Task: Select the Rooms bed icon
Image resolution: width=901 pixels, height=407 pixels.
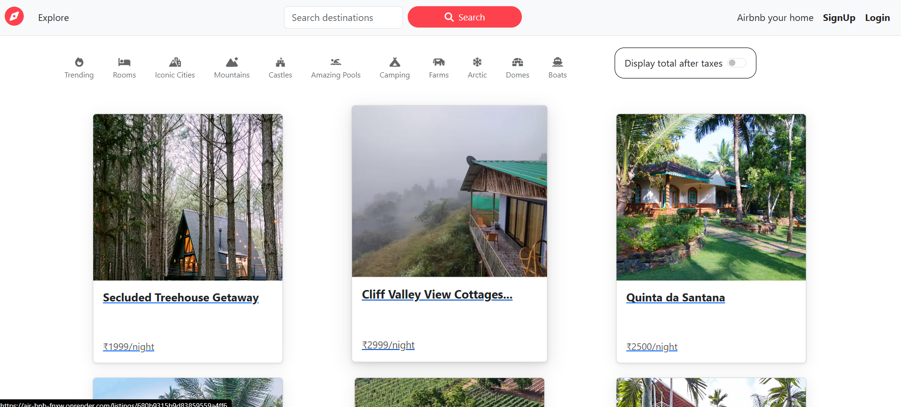Action: (124, 62)
